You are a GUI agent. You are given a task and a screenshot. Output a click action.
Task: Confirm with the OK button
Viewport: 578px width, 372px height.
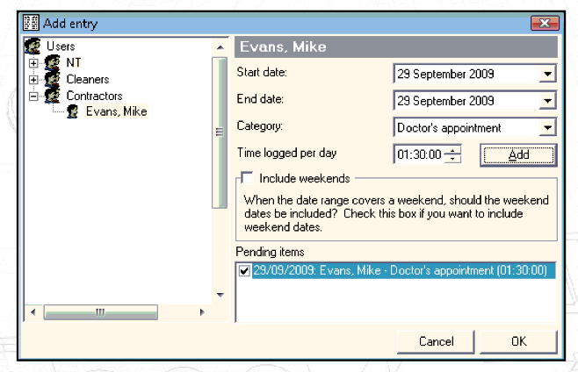click(518, 341)
